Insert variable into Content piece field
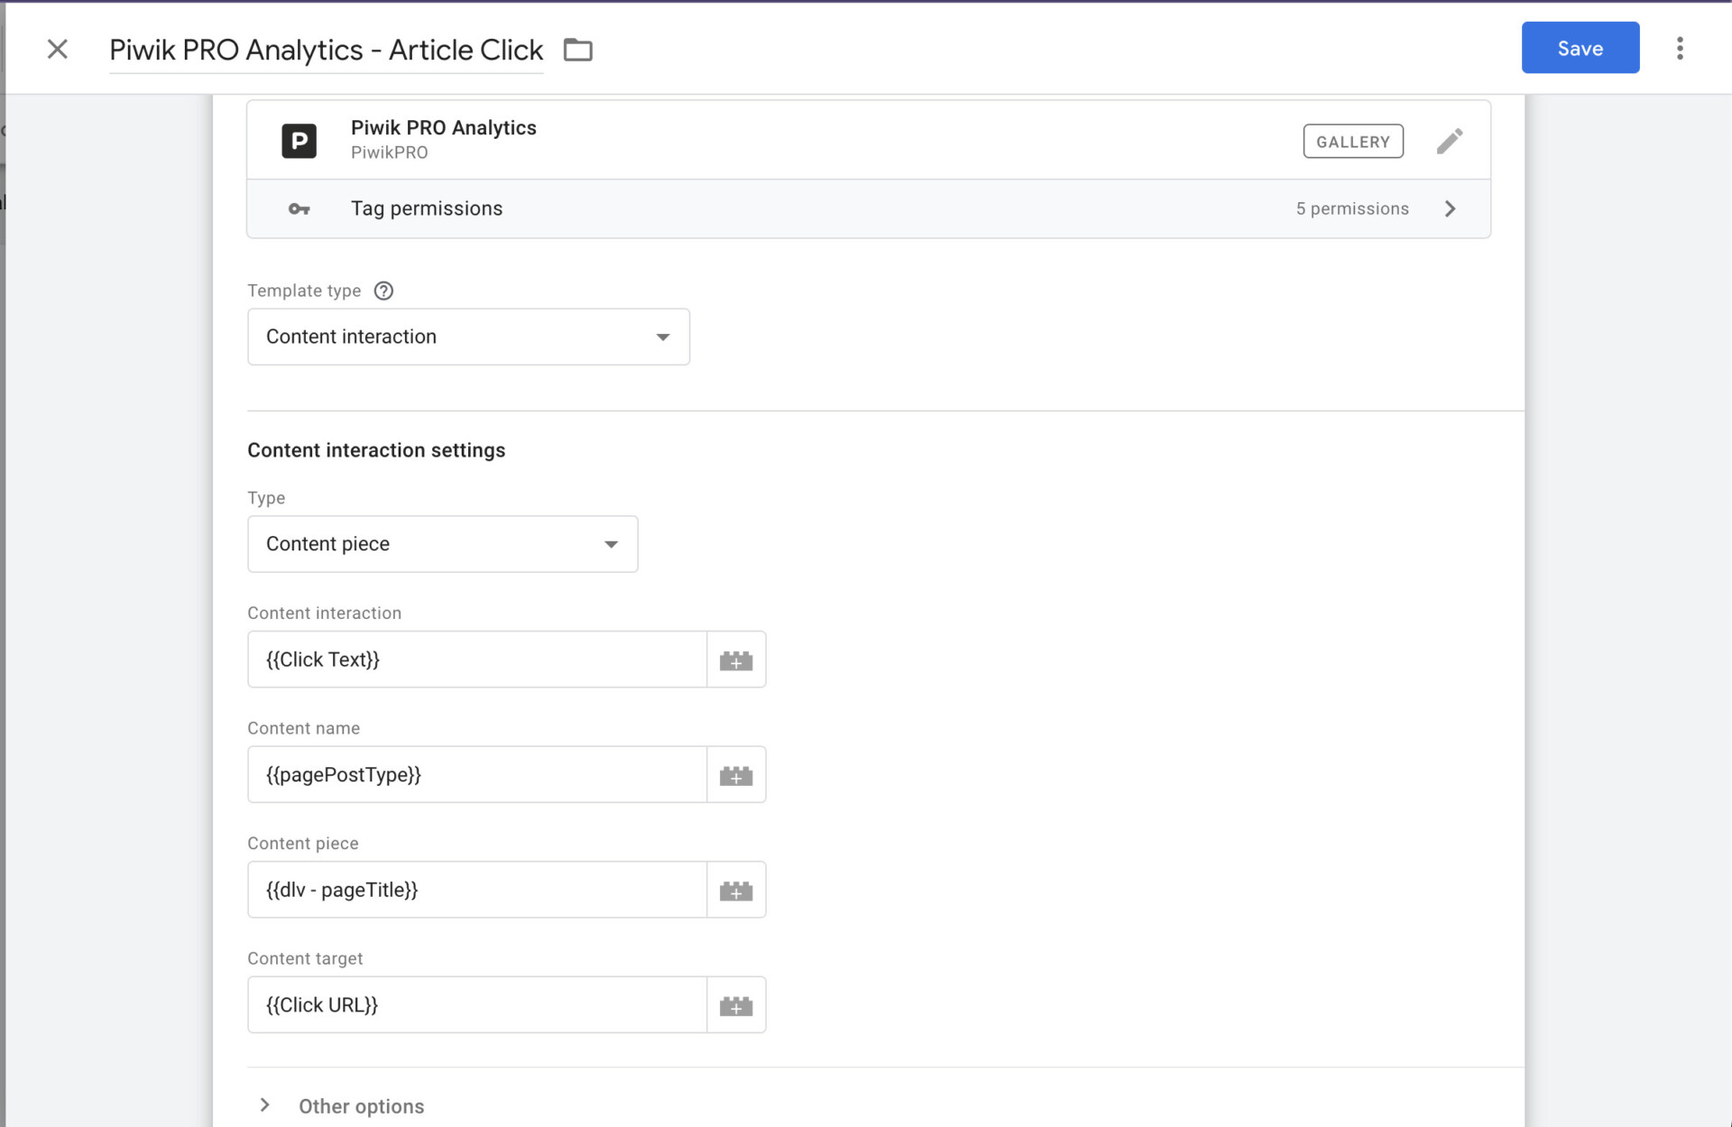This screenshot has height=1127, width=1732. click(736, 891)
